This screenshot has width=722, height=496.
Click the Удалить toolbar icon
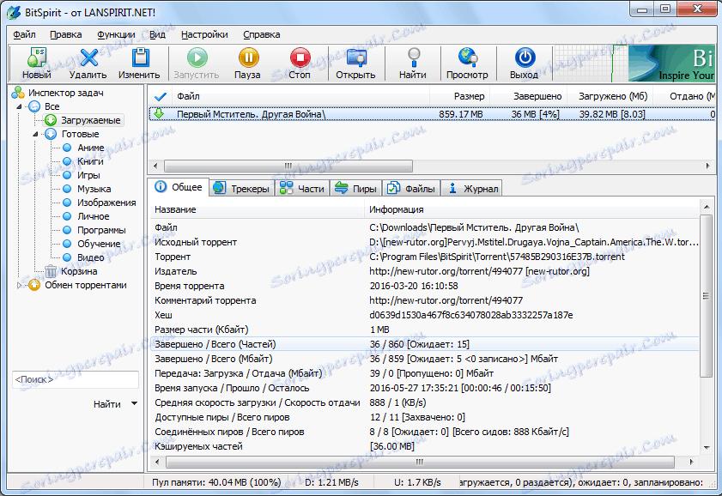pos(88,58)
